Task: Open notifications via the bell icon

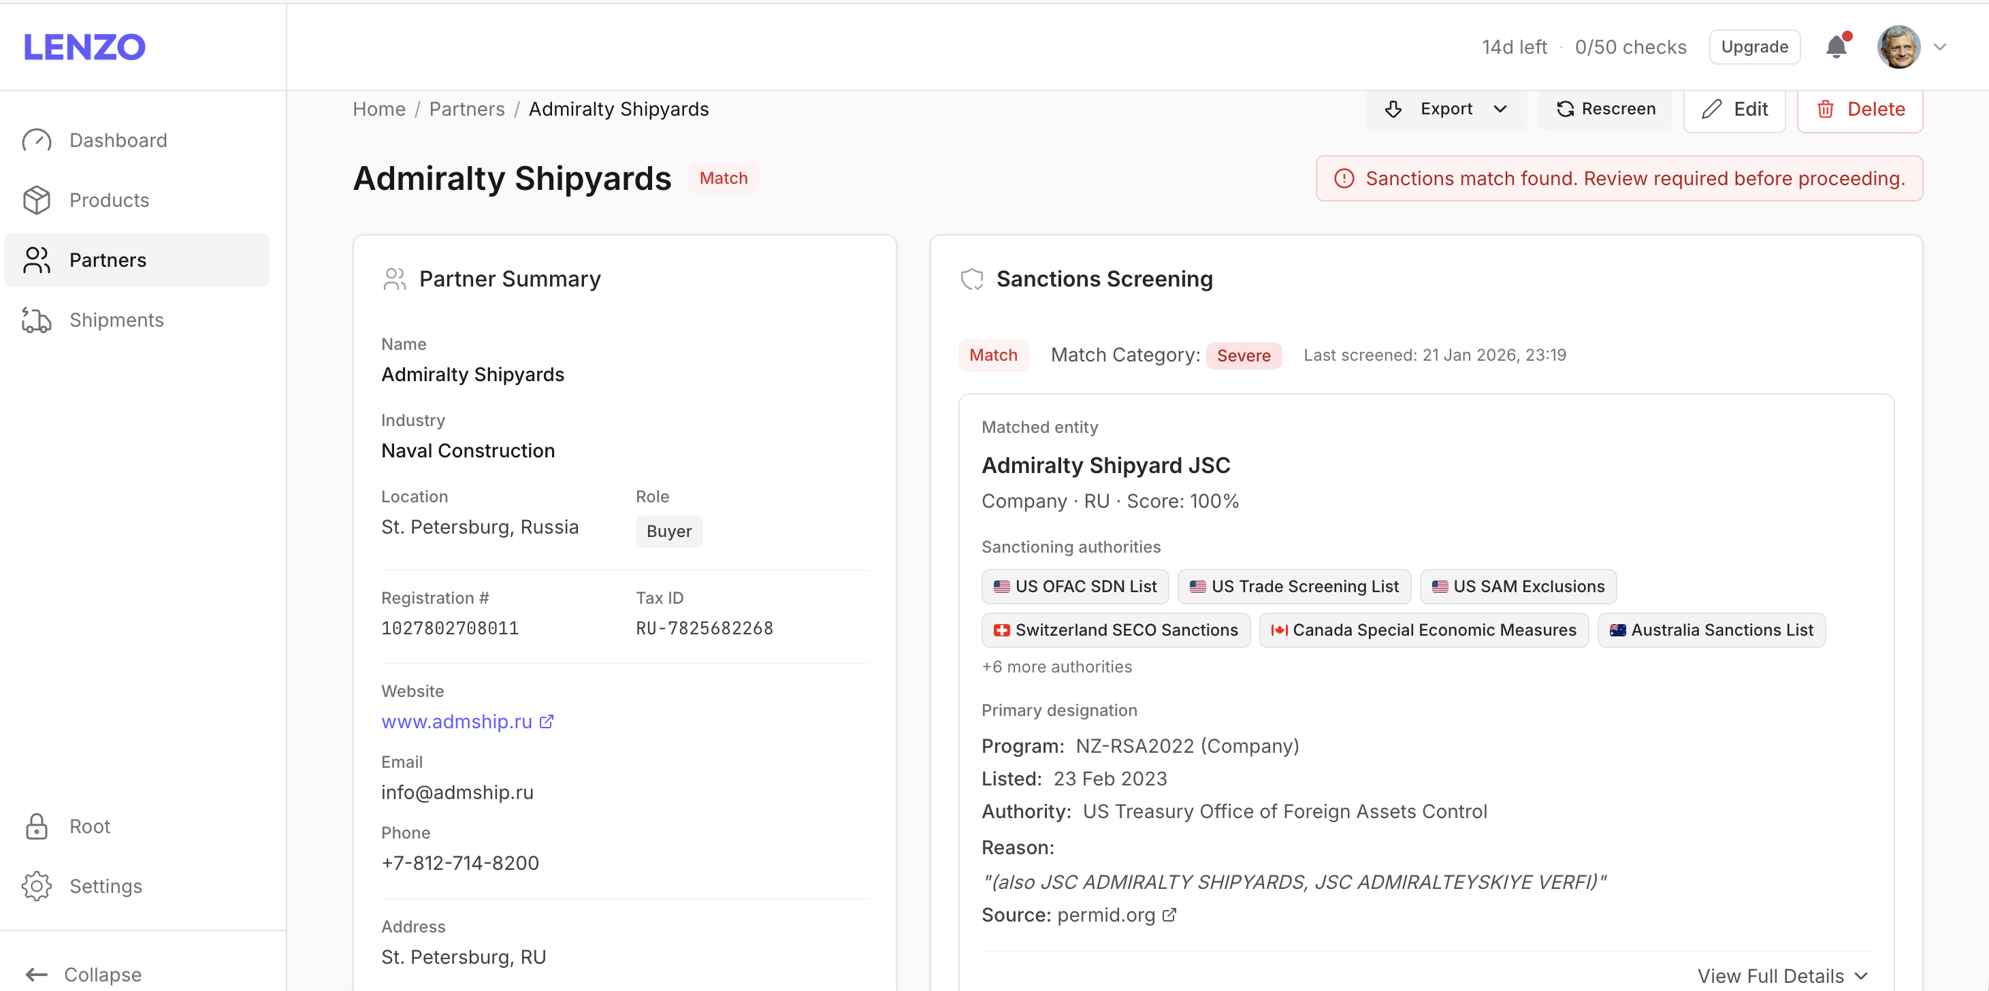Action: pos(1836,47)
